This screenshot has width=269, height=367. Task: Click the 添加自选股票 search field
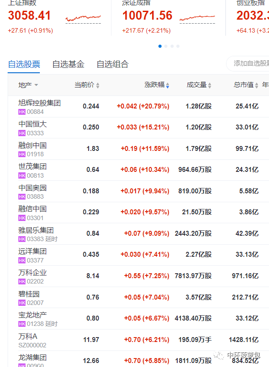248,63
